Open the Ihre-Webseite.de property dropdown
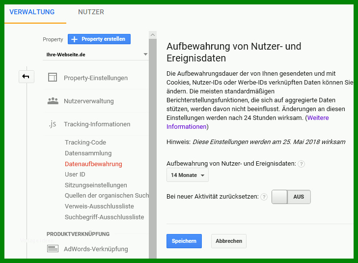The image size is (358, 263). pyautogui.click(x=95, y=55)
